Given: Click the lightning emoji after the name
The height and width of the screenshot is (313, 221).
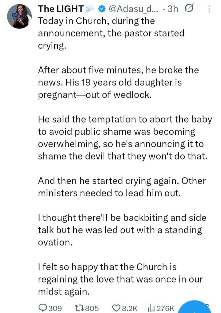Looking at the screenshot, I should point(90,9).
